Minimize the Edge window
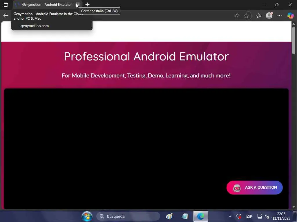Screen dimensions: 297x222 pos(264,5)
